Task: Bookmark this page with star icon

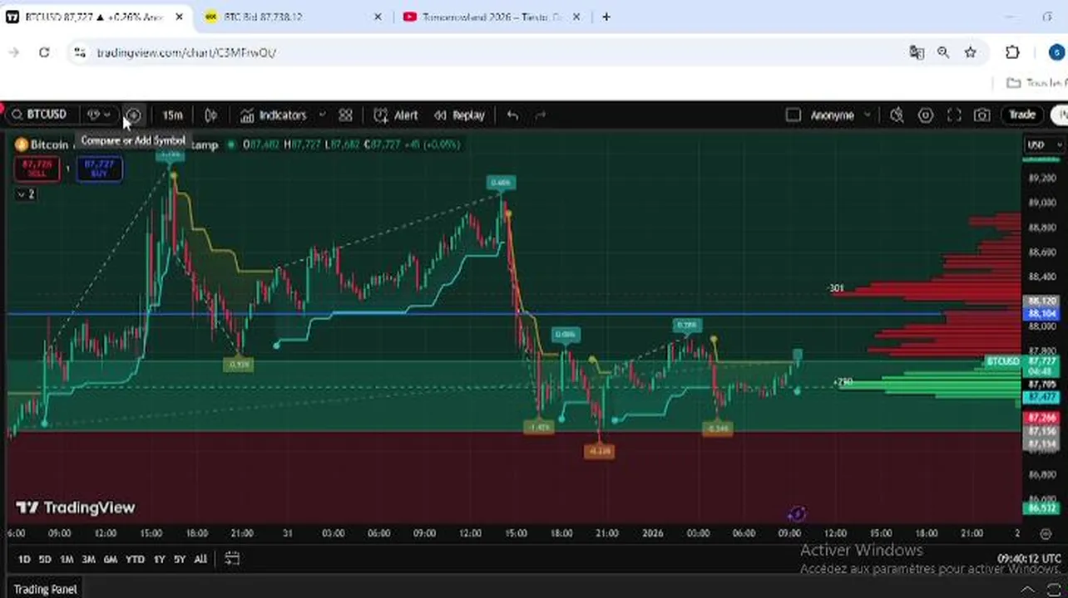Action: (970, 52)
